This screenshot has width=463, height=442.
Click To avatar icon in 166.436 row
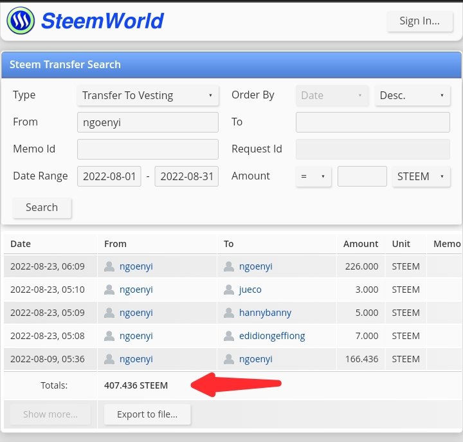[x=229, y=358]
